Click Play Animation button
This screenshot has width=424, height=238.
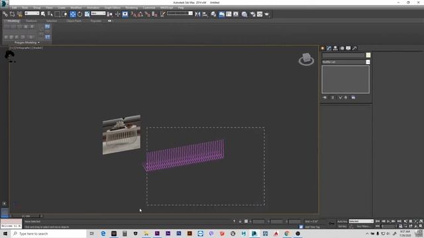point(389,221)
